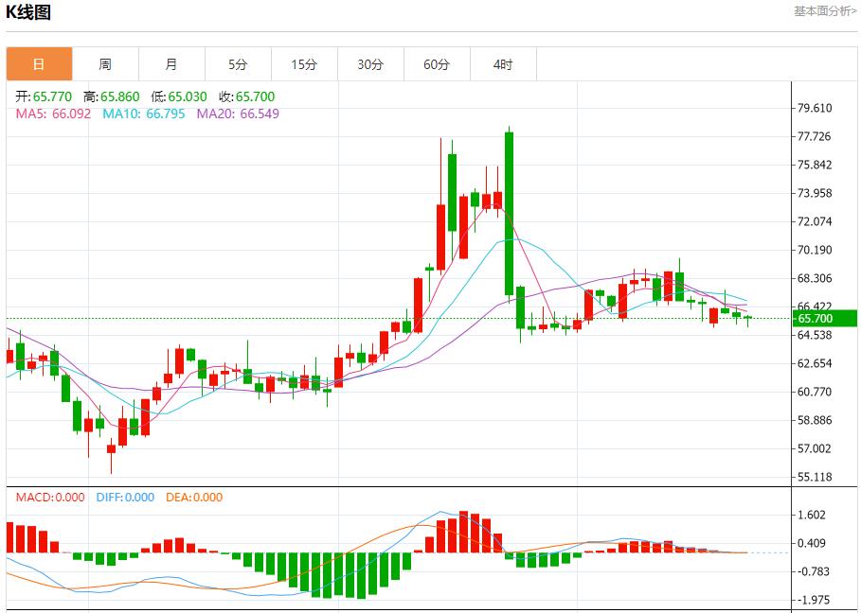
Task: Switch to the 周 weekly timeframe tab
Action: (x=105, y=64)
